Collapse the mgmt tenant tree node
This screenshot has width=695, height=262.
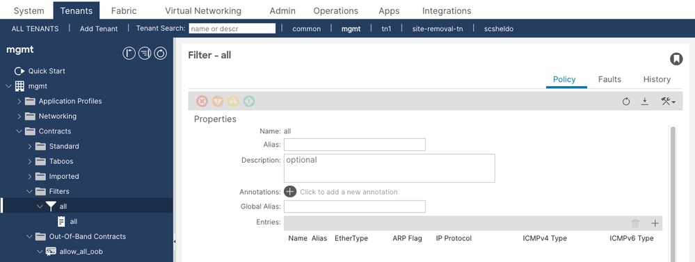(x=9, y=86)
